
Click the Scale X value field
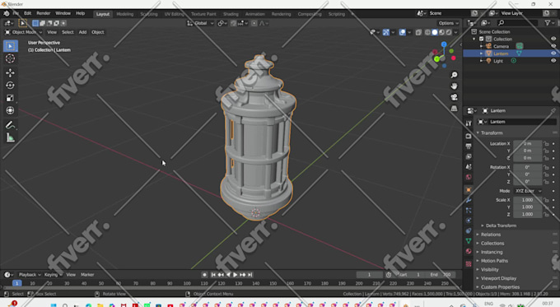pyautogui.click(x=528, y=200)
